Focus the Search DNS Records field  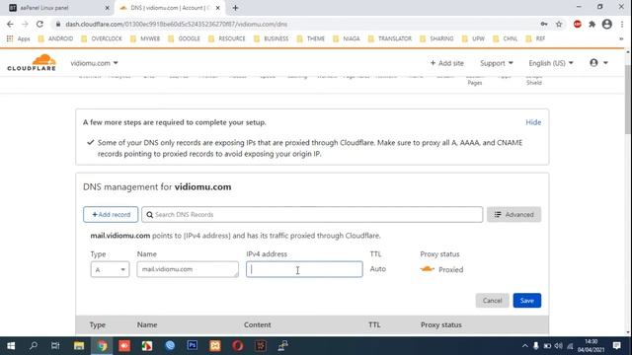(312, 215)
